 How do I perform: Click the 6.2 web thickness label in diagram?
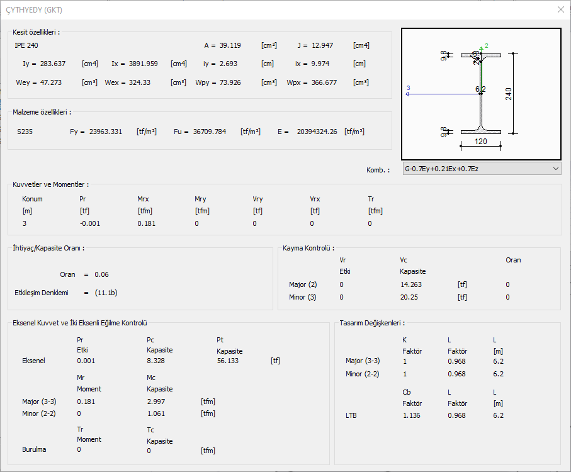point(480,89)
